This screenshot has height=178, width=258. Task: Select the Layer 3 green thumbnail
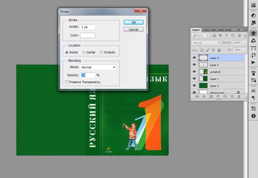(x=203, y=86)
